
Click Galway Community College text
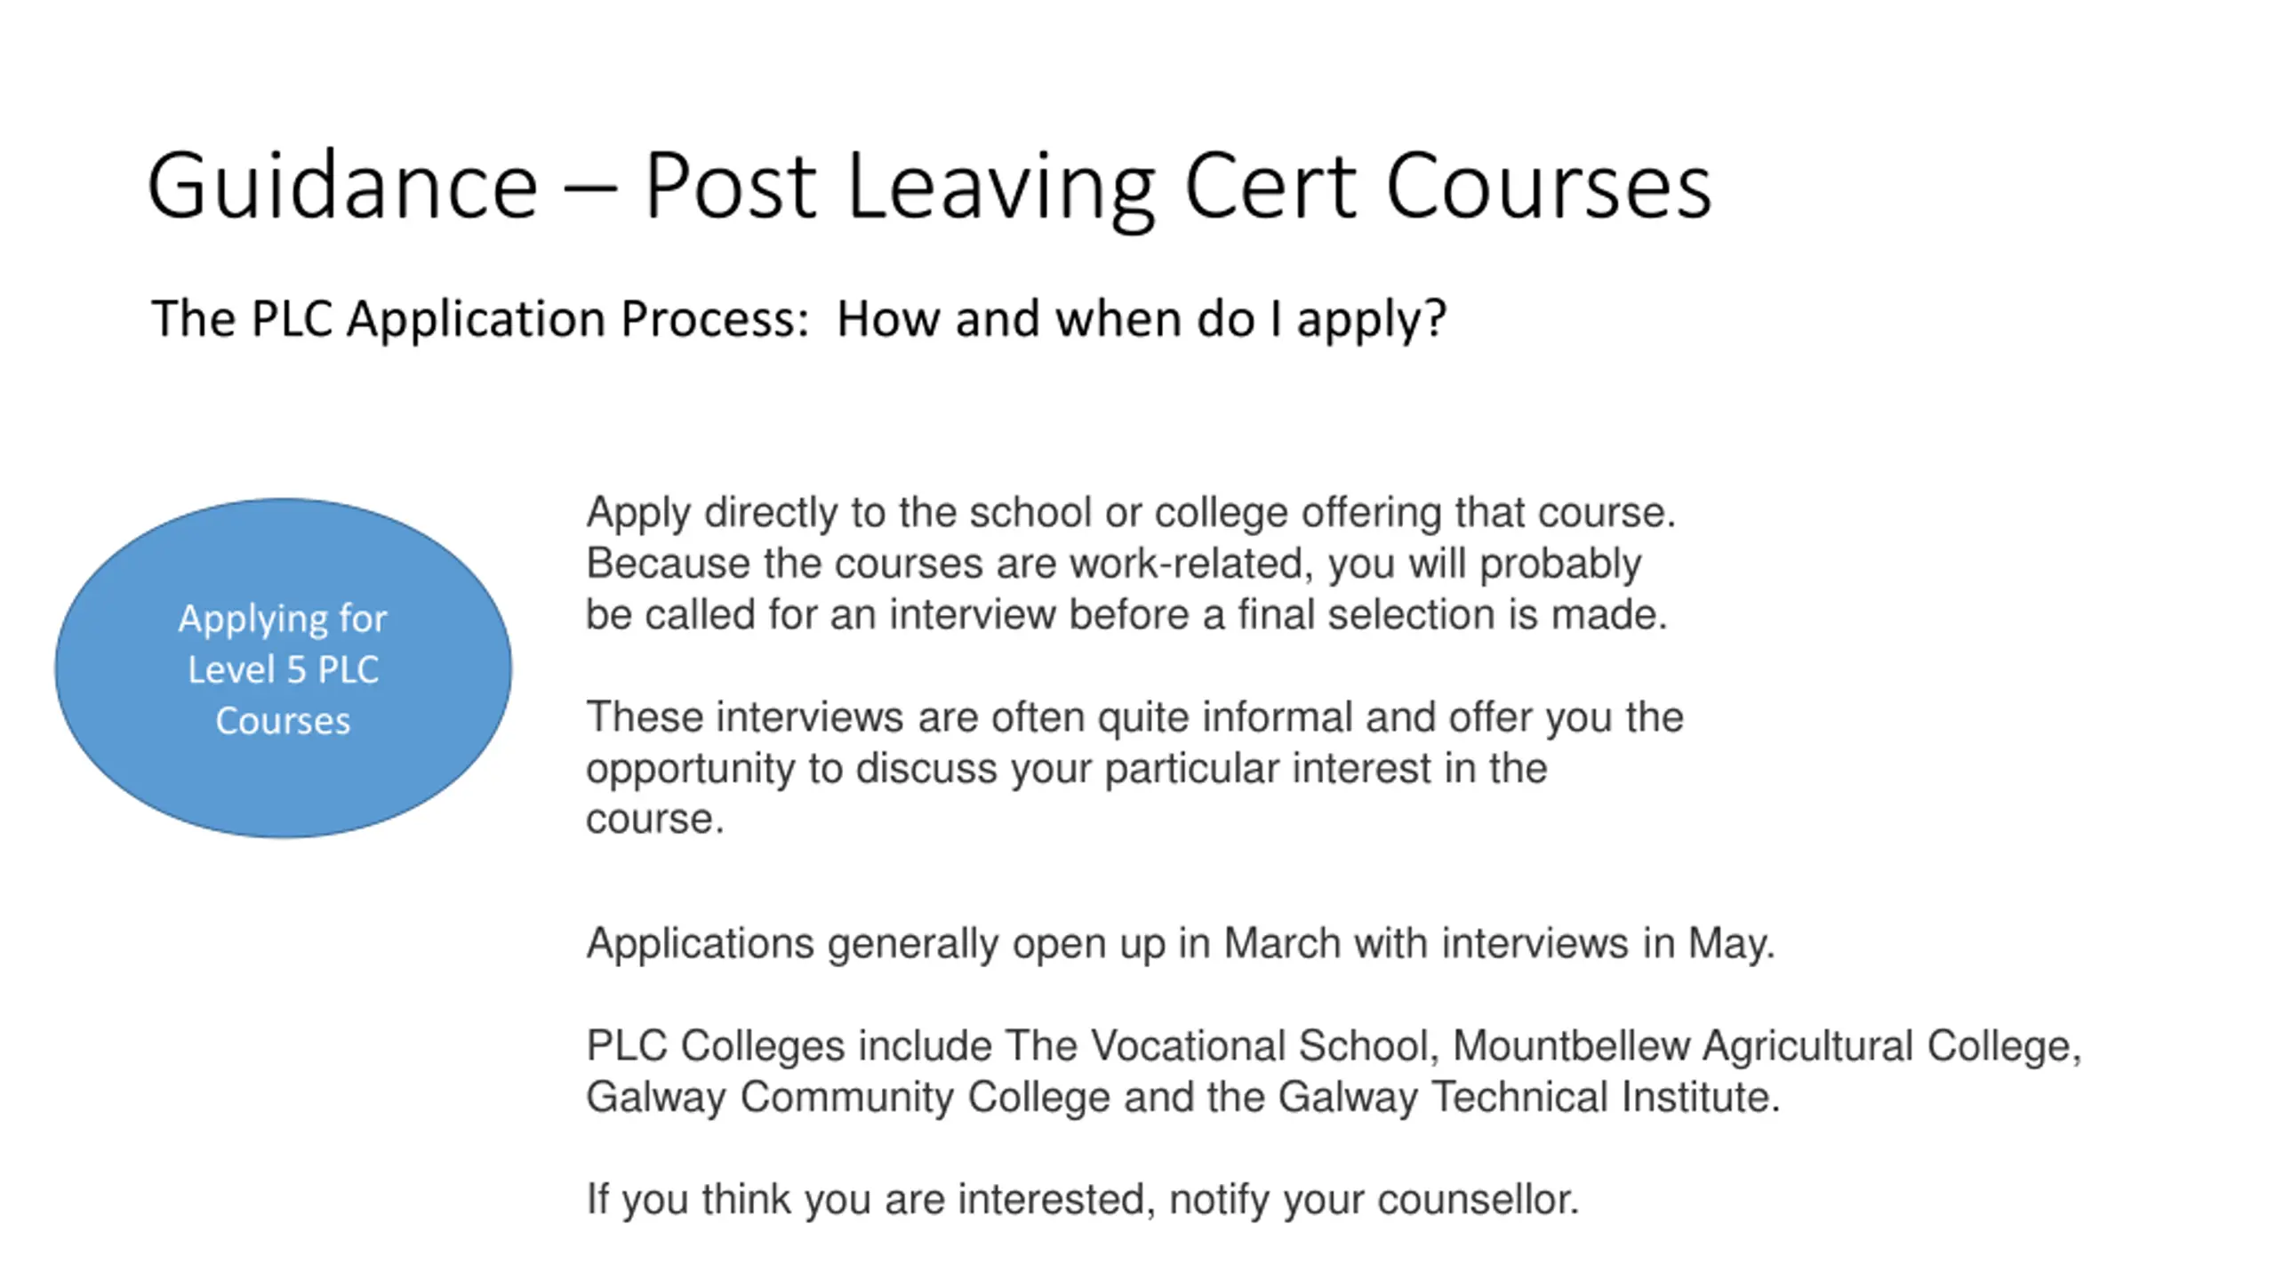tap(848, 1098)
